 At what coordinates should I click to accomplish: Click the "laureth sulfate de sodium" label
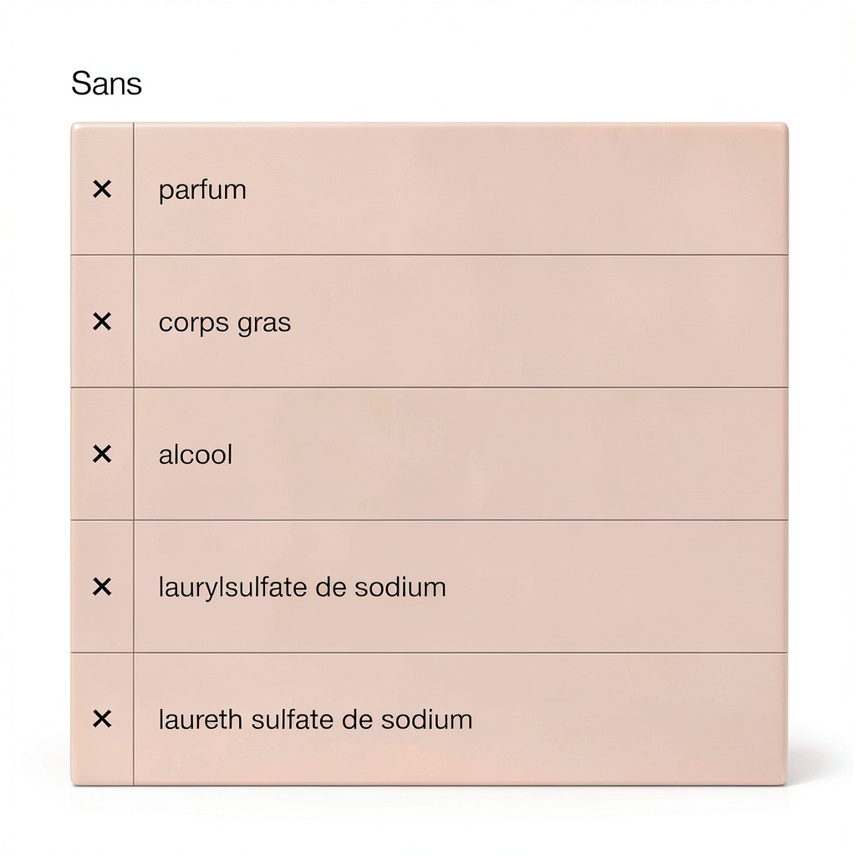coord(315,720)
